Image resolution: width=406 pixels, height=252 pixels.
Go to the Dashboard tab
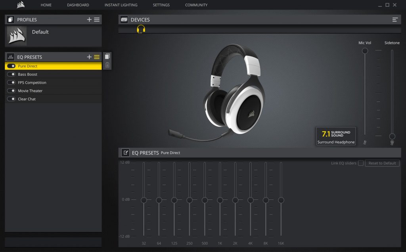[78, 5]
